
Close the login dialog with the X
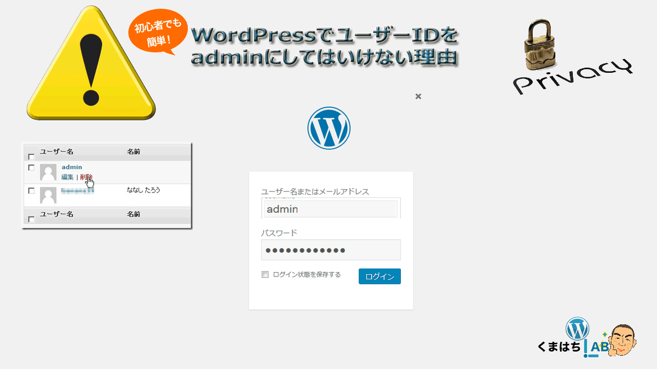[418, 96]
